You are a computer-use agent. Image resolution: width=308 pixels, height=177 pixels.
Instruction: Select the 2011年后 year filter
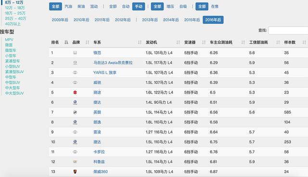(x=102, y=20)
